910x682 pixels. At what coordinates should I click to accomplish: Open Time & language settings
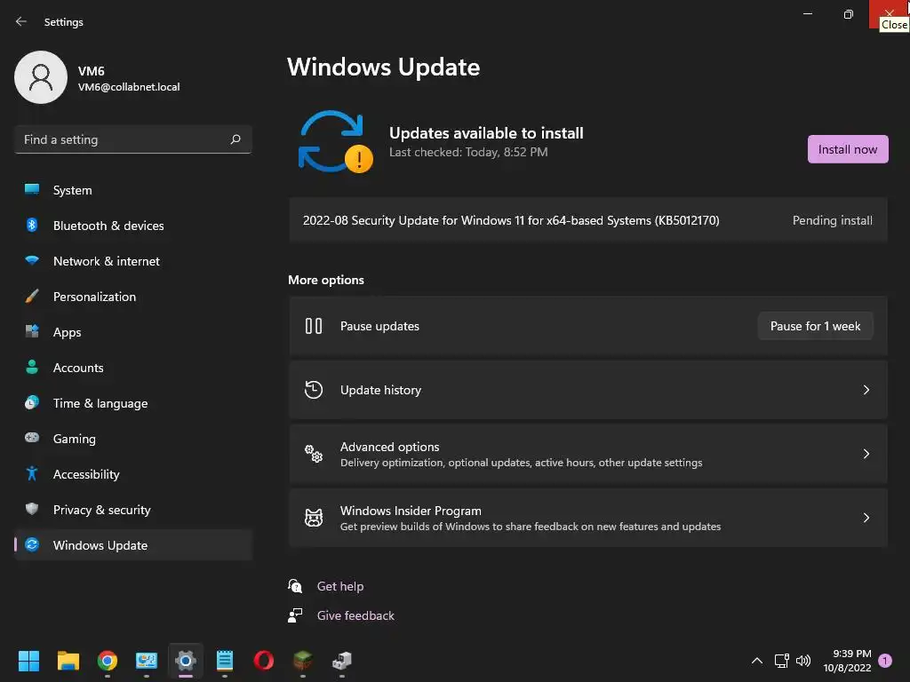pyautogui.click(x=133, y=403)
